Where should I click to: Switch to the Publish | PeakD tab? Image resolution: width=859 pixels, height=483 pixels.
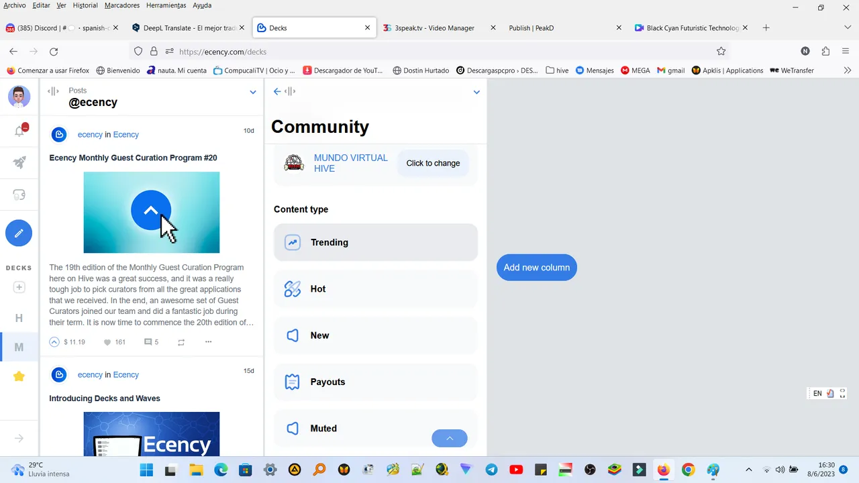(x=566, y=28)
